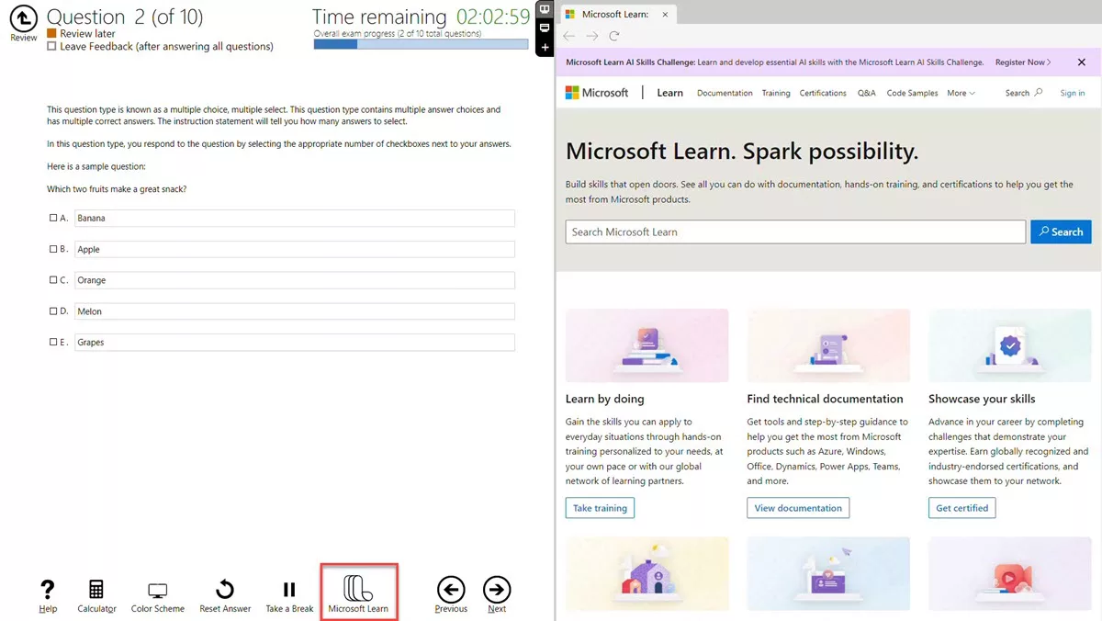1102x621 pixels.
Task: Close the Microsoft Learn browser tab
Action: [665, 14]
